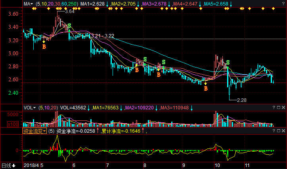Click the B buy signal in late September

click(x=206, y=88)
